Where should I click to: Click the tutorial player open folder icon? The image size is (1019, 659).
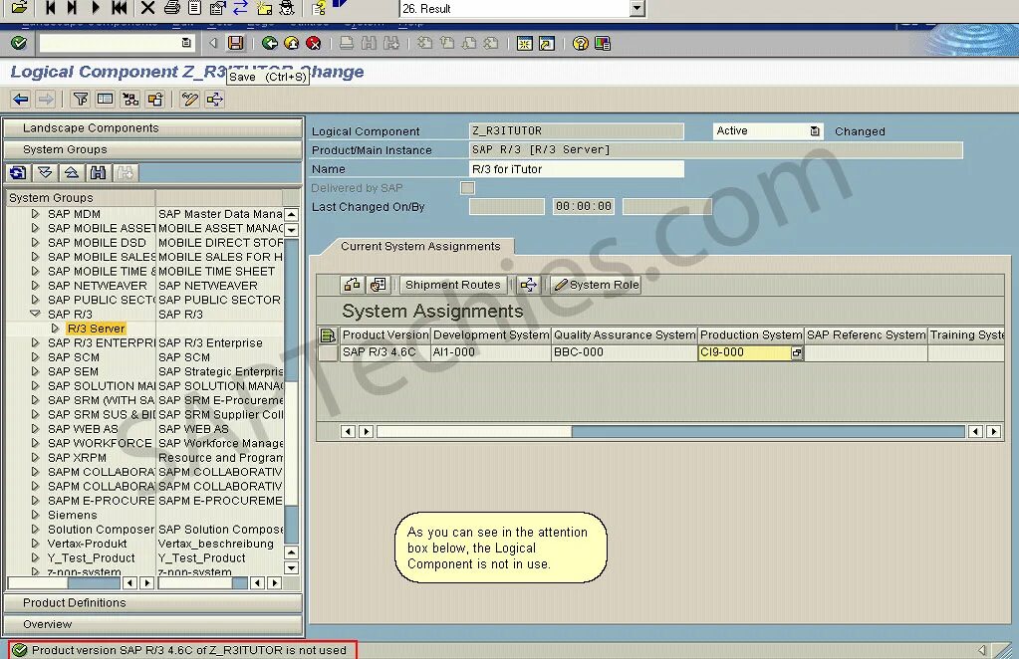coord(20,8)
